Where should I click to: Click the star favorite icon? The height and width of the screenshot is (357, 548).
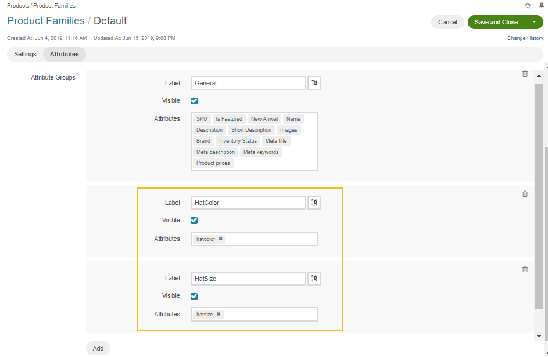tap(528, 6)
